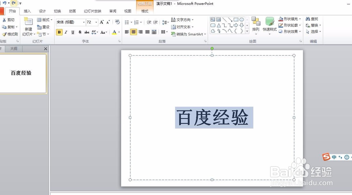Click the New Slide (新建幻灯片) icon
The image size is (352, 195).
click(x=29, y=21)
